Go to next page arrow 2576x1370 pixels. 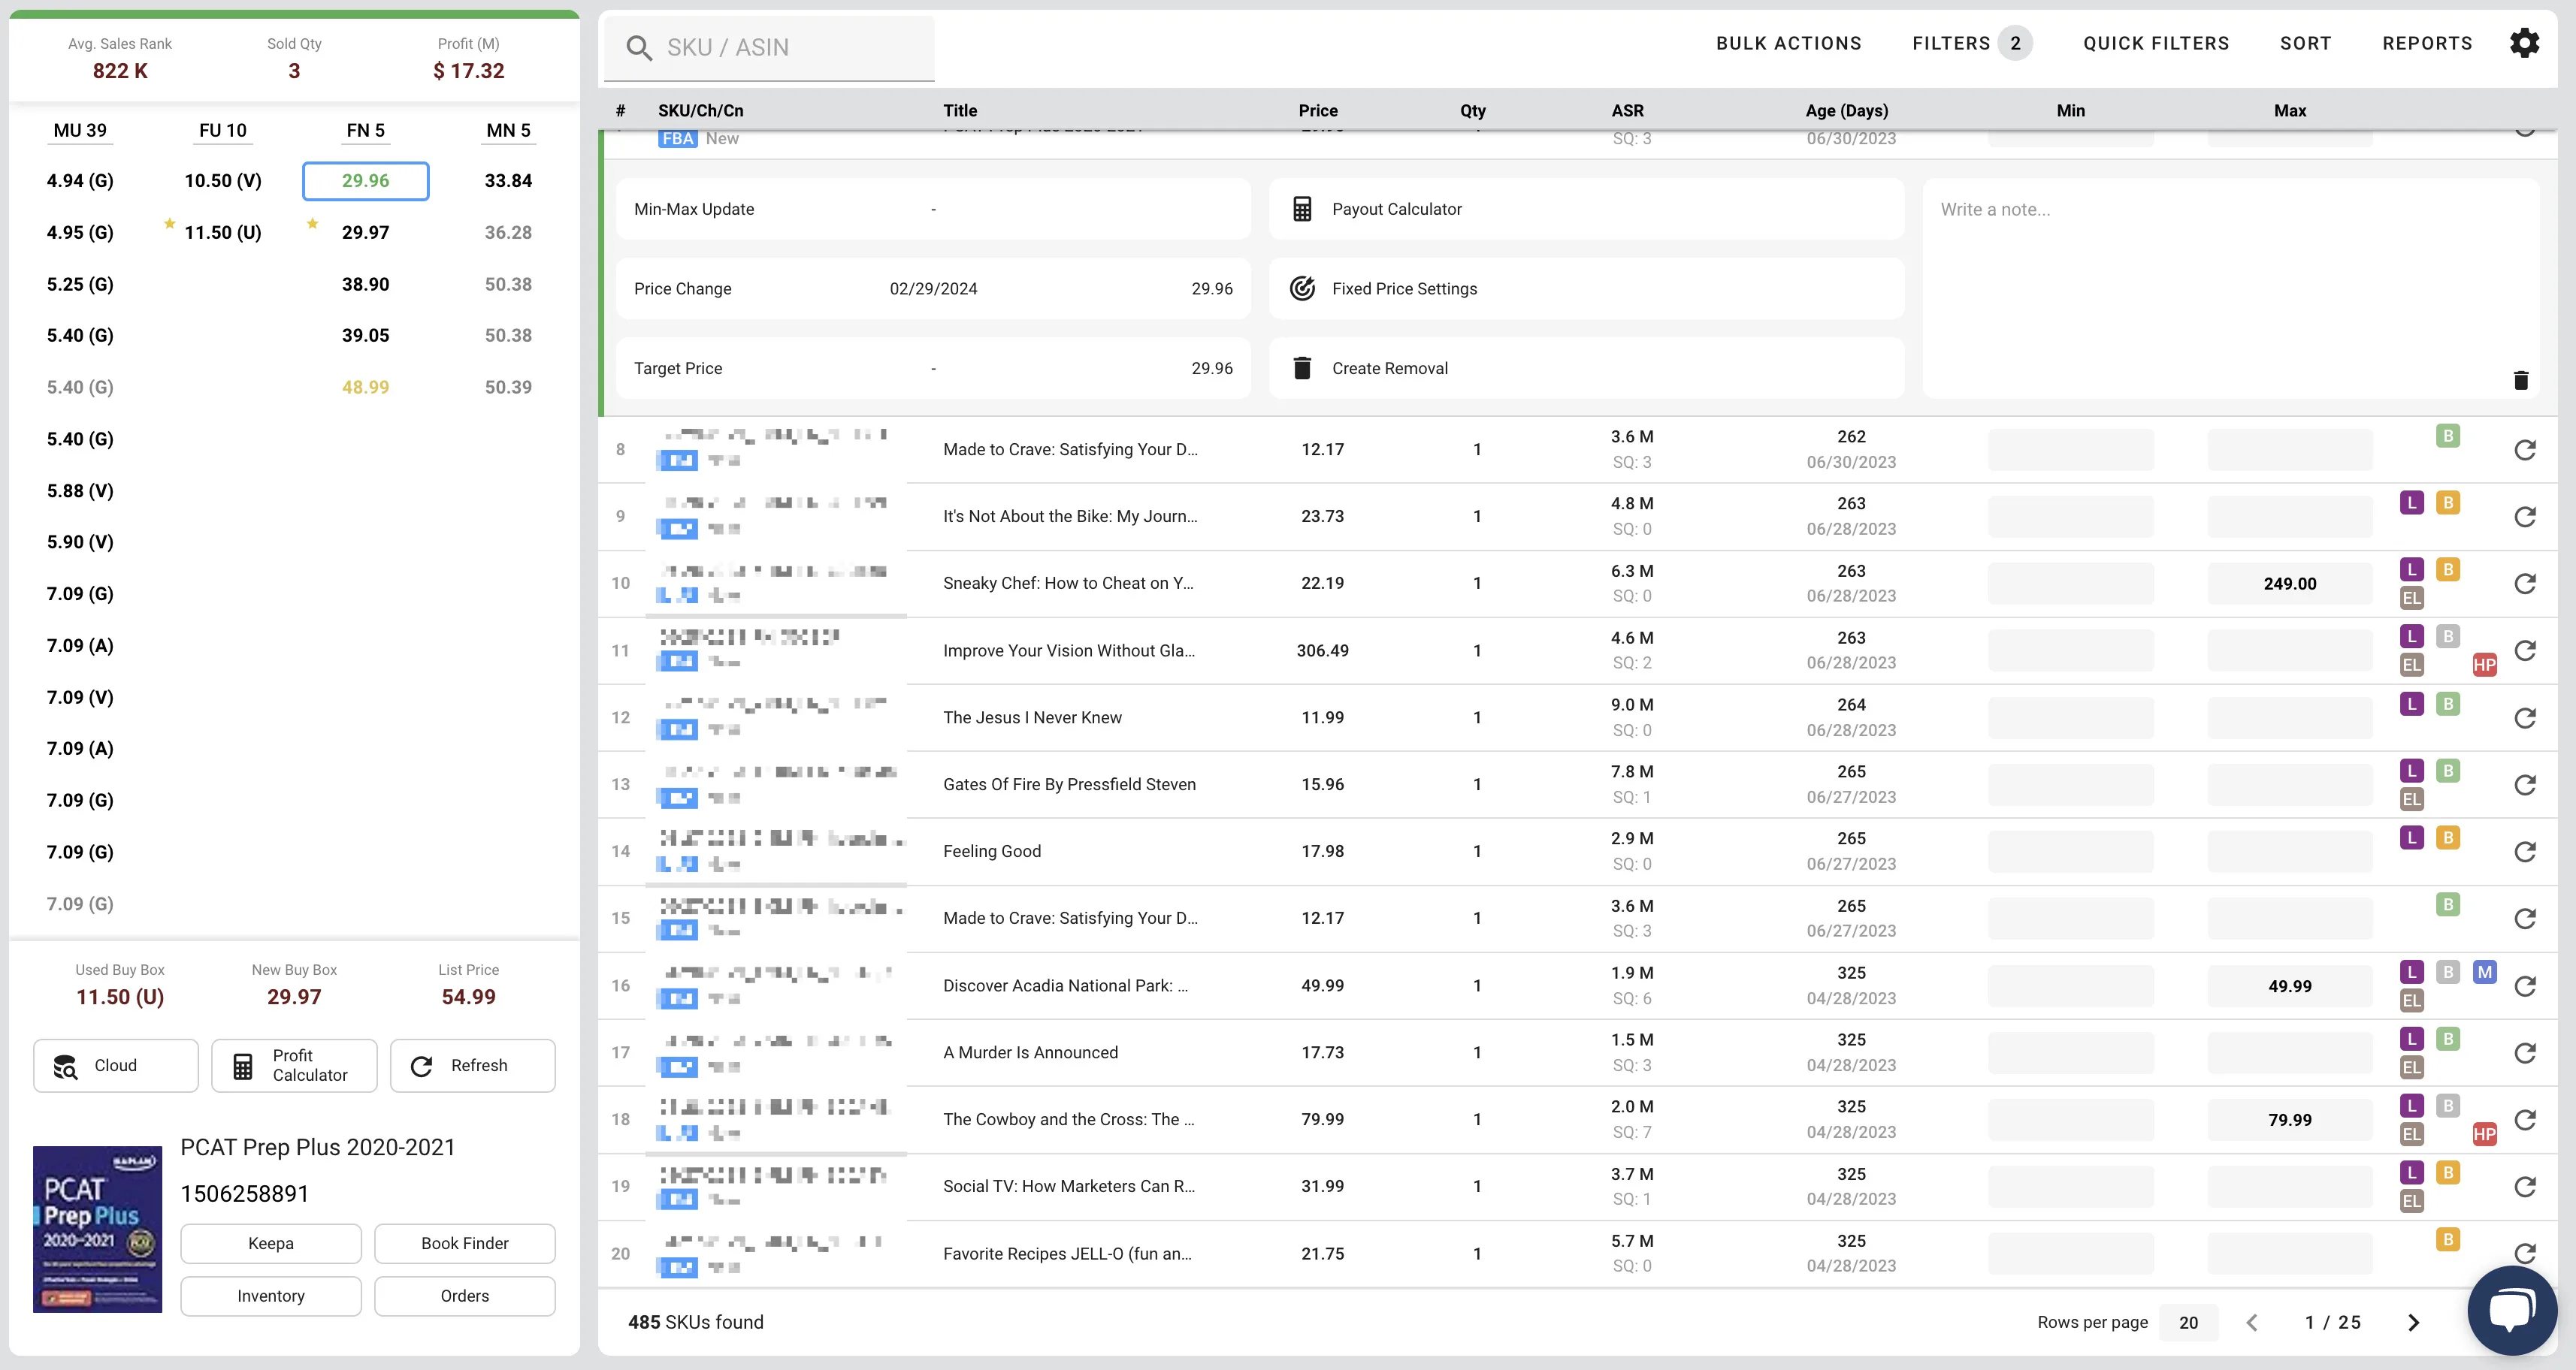[2413, 1322]
